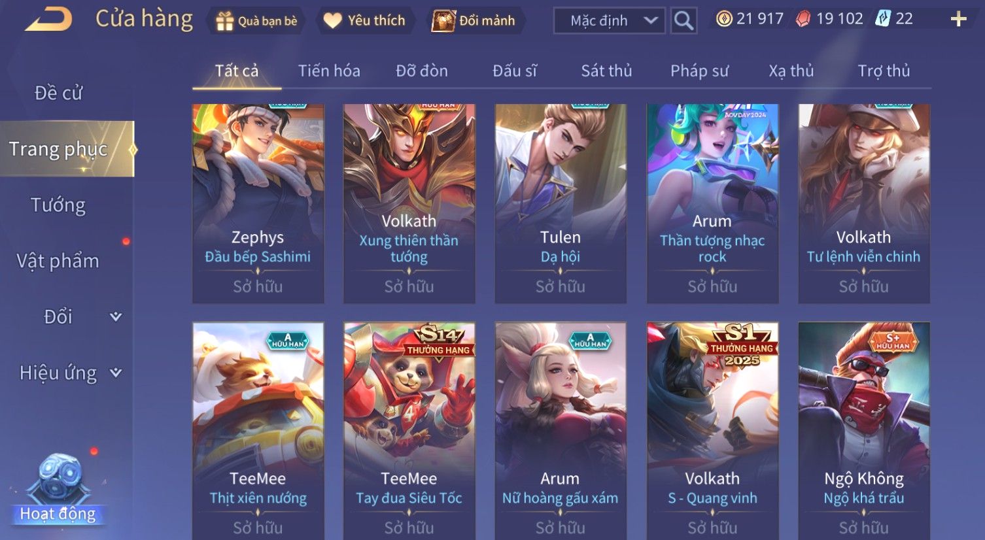The width and height of the screenshot is (985, 540).
Task: Click the gold coin currency icon
Action: click(x=724, y=19)
